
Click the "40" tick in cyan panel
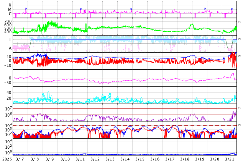point(9,93)
